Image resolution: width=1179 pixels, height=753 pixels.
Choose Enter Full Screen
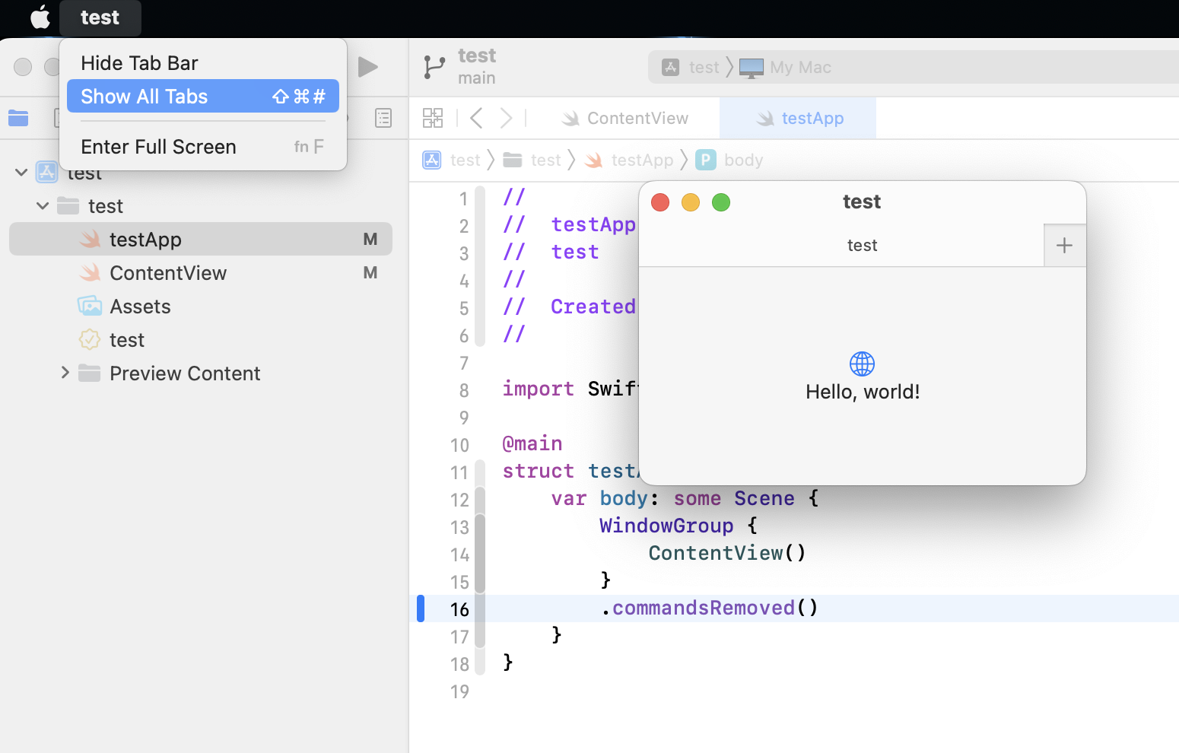pyautogui.click(x=203, y=147)
